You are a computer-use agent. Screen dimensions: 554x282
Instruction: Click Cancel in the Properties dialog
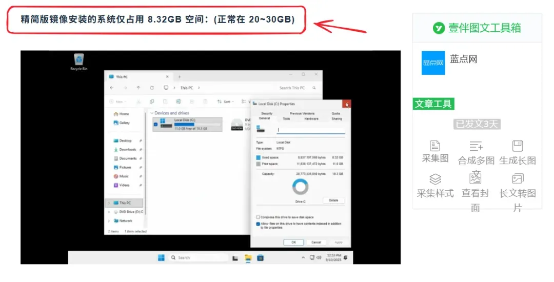pyautogui.click(x=316, y=242)
